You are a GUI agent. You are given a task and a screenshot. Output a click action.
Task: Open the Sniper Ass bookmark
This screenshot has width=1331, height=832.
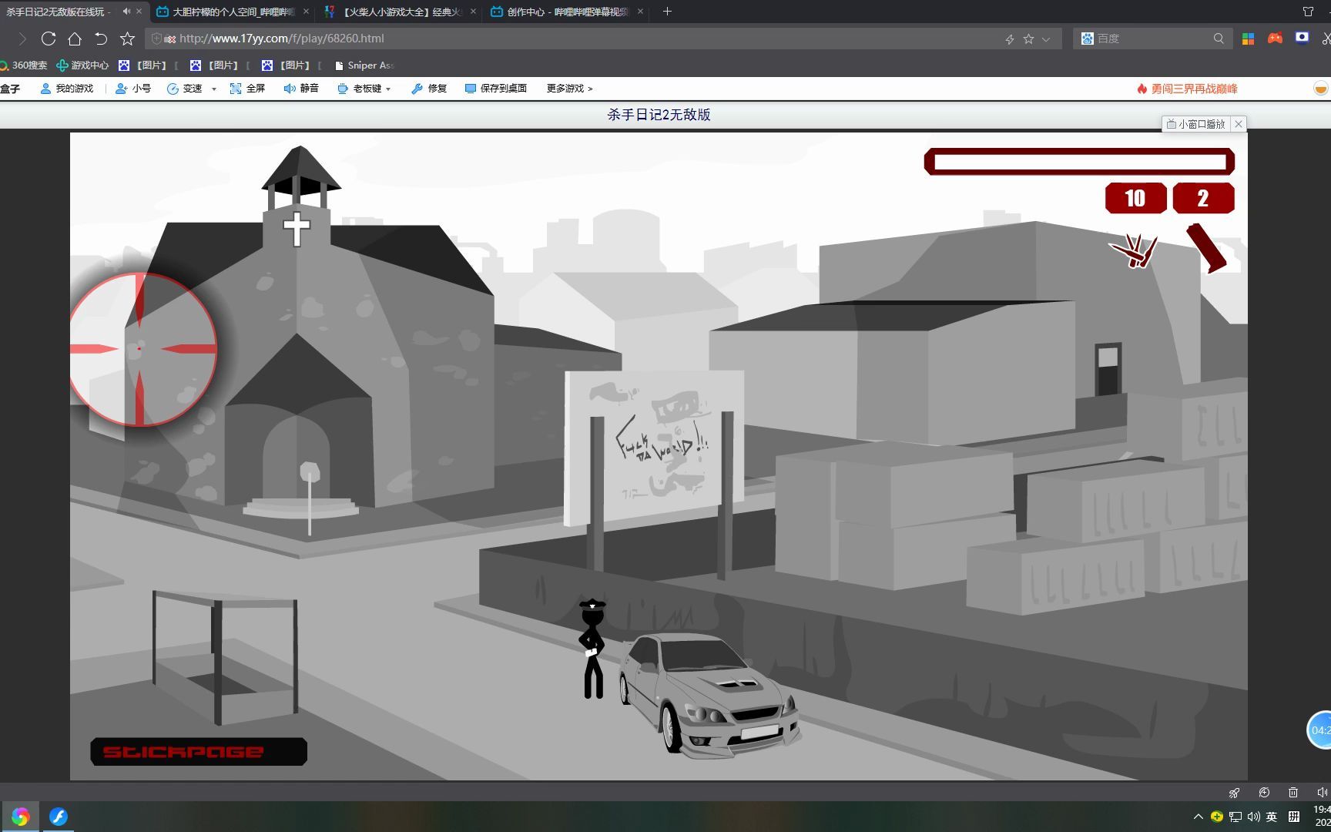(365, 65)
